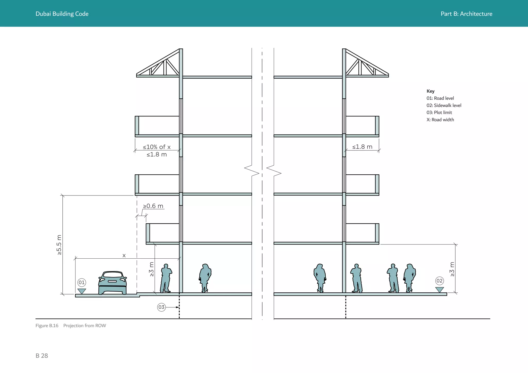The width and height of the screenshot is (528, 373).
Task: Select the circled 01 road level marker
Action: tap(82, 283)
